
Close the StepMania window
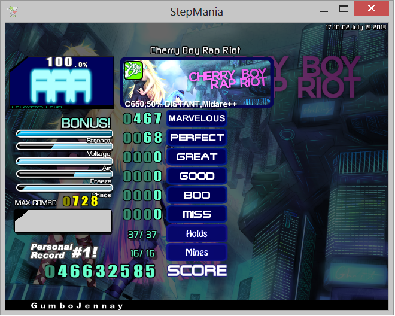coord(372,8)
